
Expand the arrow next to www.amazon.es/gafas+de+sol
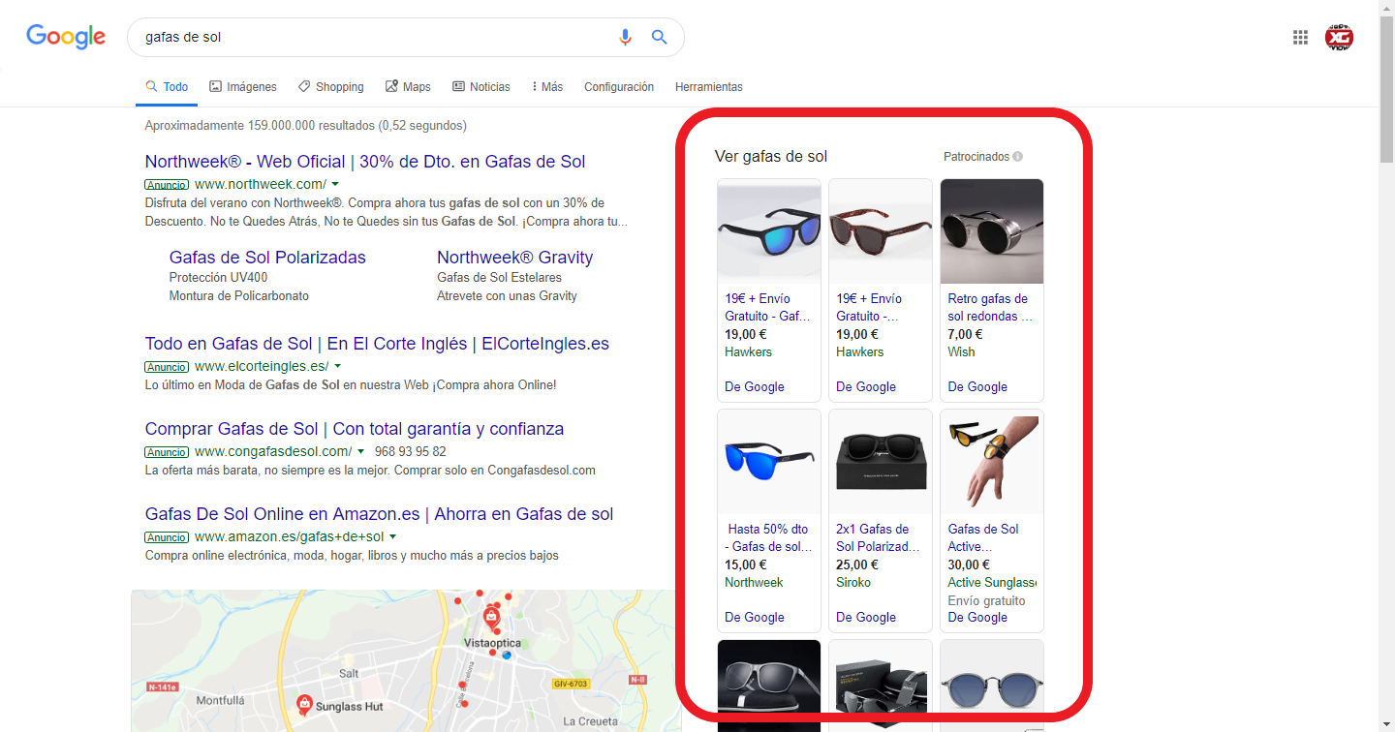click(392, 536)
